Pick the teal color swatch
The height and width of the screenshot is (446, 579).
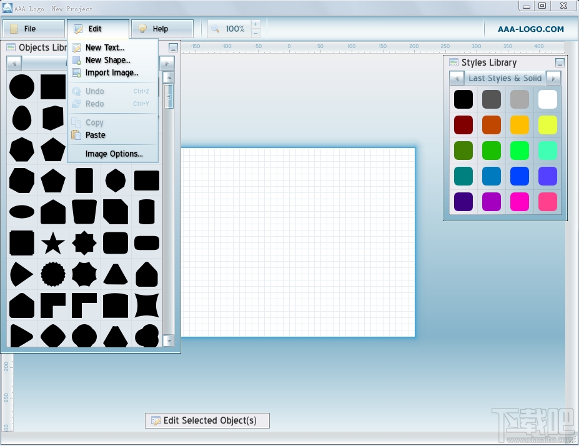[x=463, y=176]
